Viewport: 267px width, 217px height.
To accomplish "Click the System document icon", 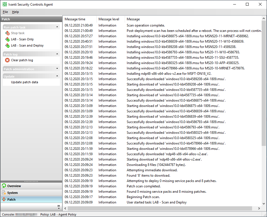I will [4, 192].
